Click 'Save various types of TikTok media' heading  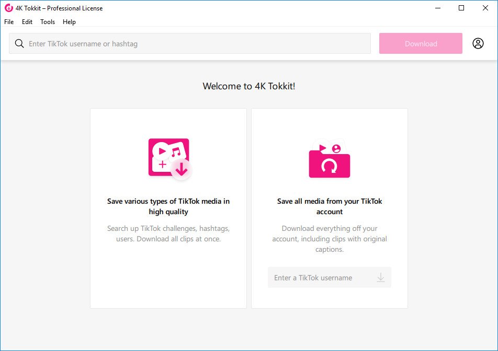click(x=168, y=206)
